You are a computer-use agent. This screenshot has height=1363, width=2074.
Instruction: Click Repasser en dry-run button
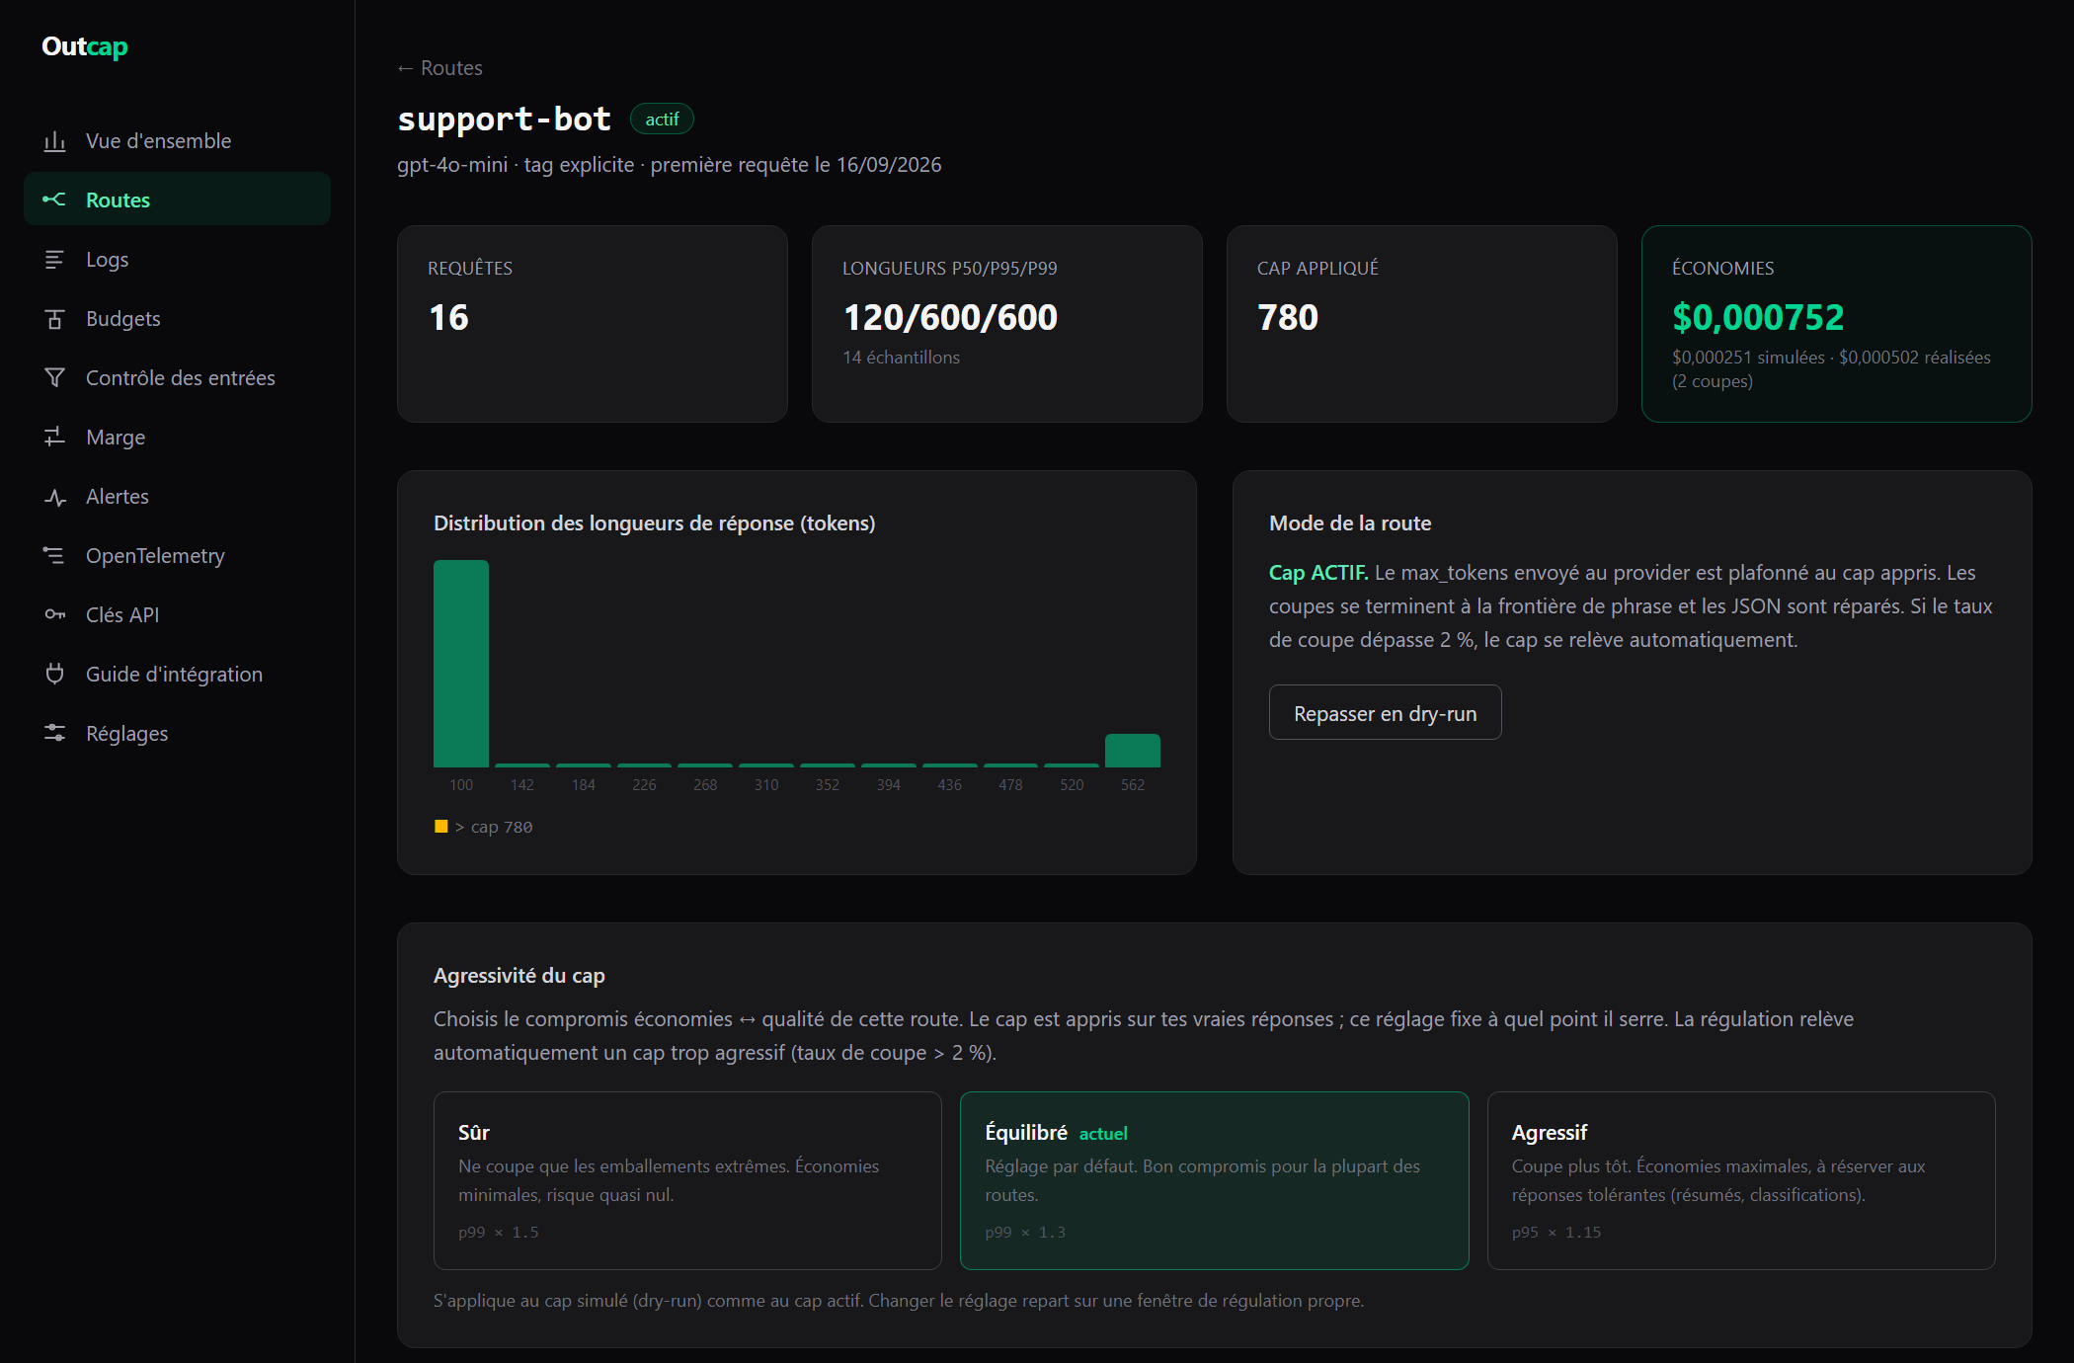click(1385, 712)
